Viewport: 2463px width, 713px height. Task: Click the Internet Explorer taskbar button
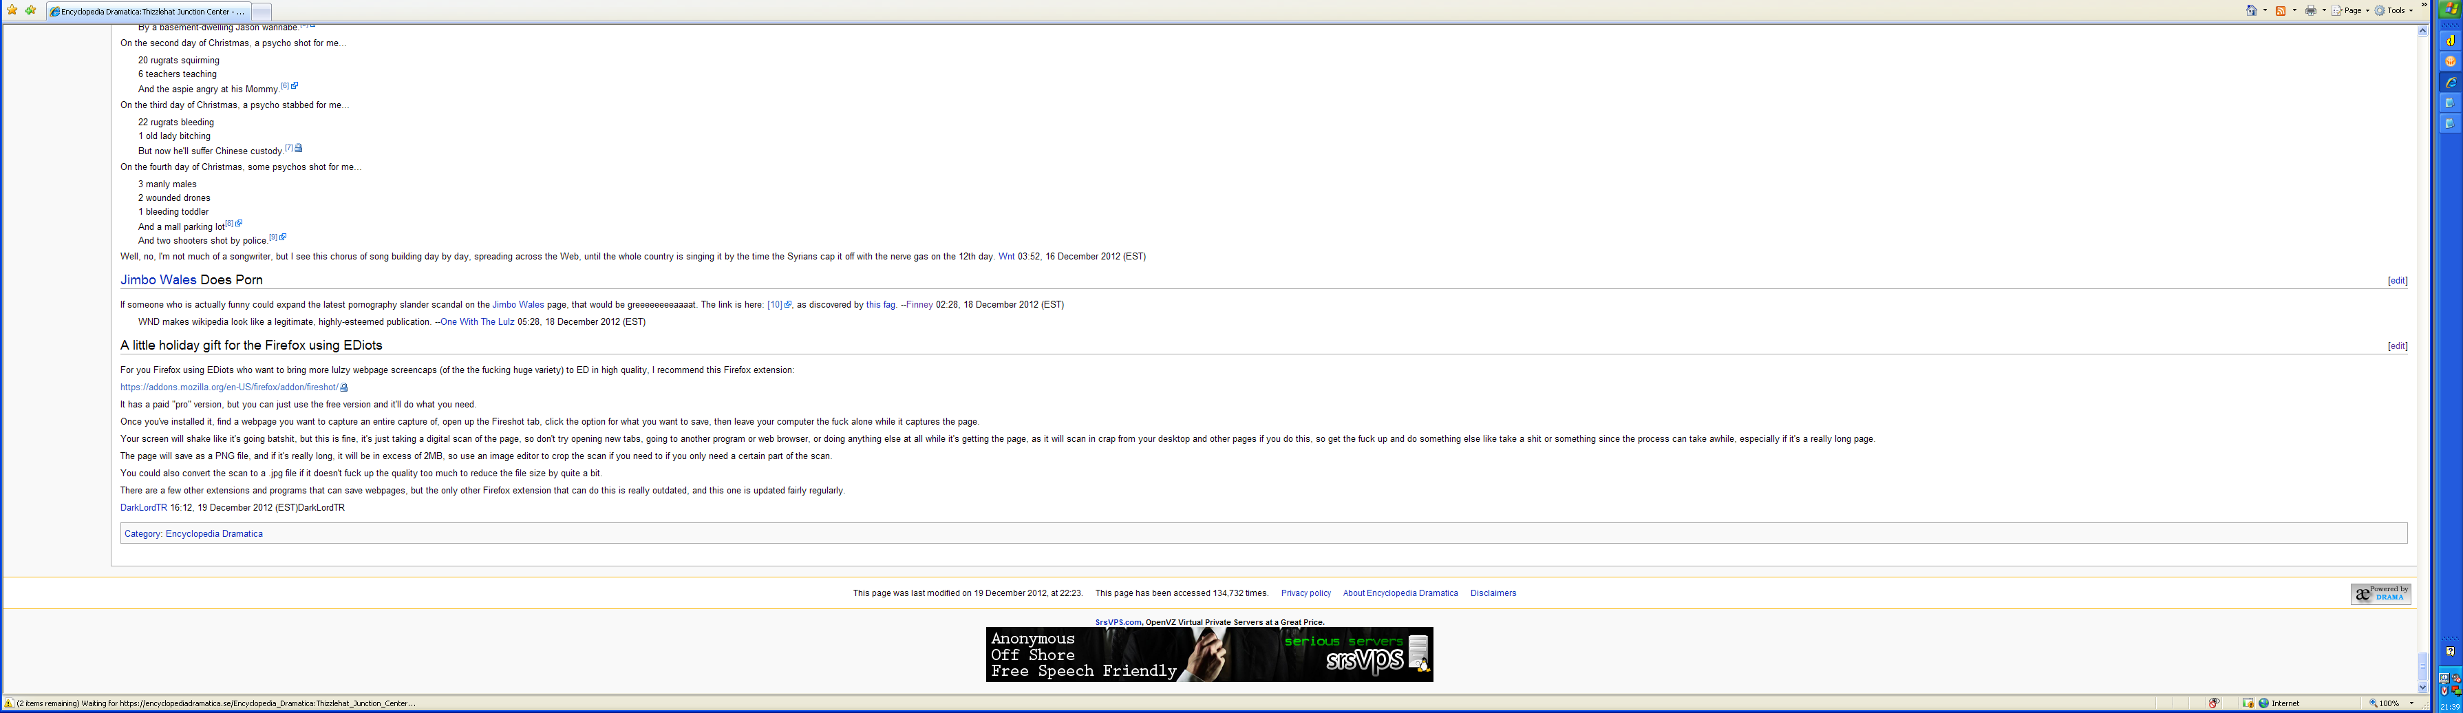(x=2451, y=83)
